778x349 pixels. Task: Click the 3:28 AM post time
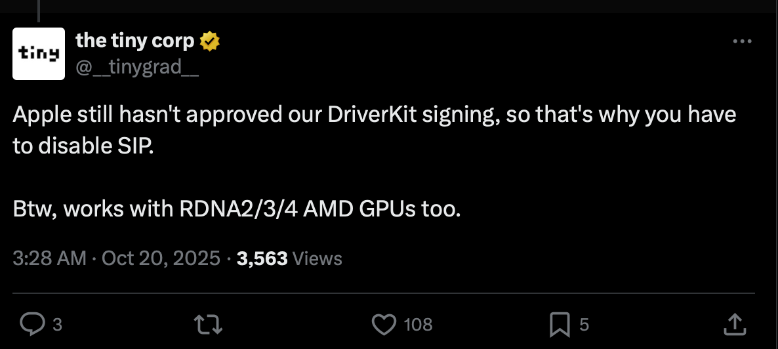point(49,258)
